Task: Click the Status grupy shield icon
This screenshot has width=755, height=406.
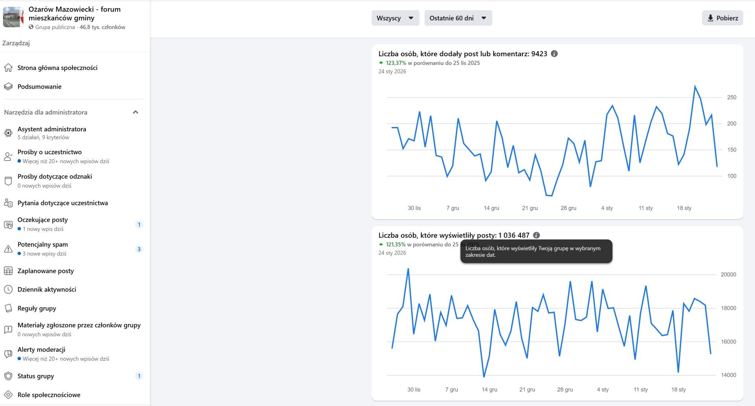Action: [8, 376]
